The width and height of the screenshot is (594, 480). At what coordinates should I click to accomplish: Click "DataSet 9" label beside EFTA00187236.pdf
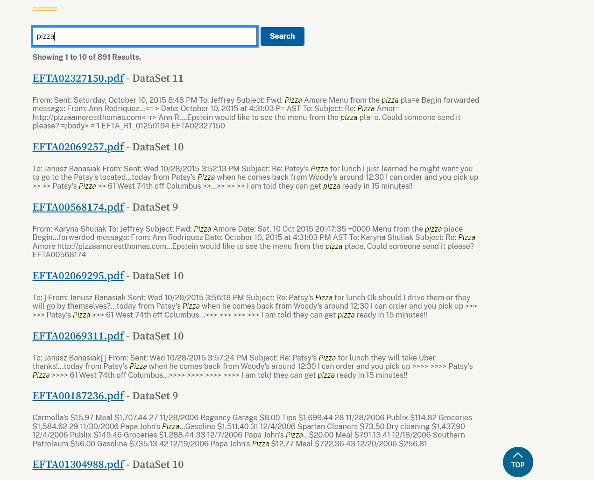(x=155, y=396)
